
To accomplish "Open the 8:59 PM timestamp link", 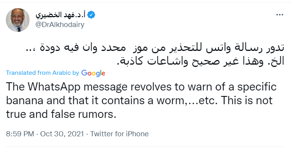I will click(20, 134).
